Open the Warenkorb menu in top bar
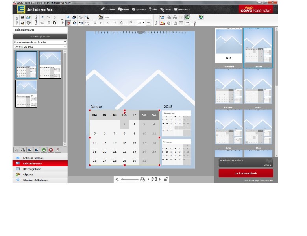The height and width of the screenshot is (236, 307). 182,9
